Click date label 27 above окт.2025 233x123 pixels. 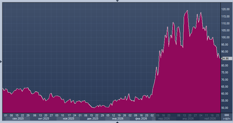51,115
